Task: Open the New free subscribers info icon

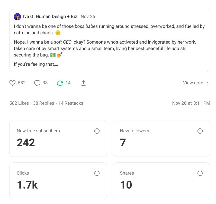Action: tap(97, 131)
